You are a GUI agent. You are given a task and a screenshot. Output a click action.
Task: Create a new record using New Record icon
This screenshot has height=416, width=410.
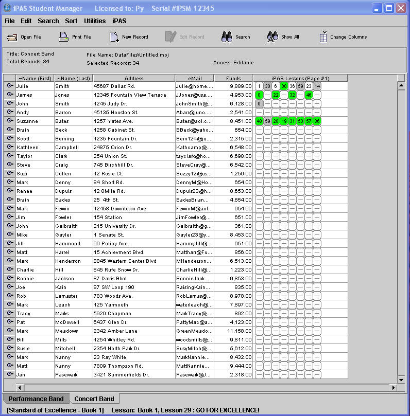(114, 37)
